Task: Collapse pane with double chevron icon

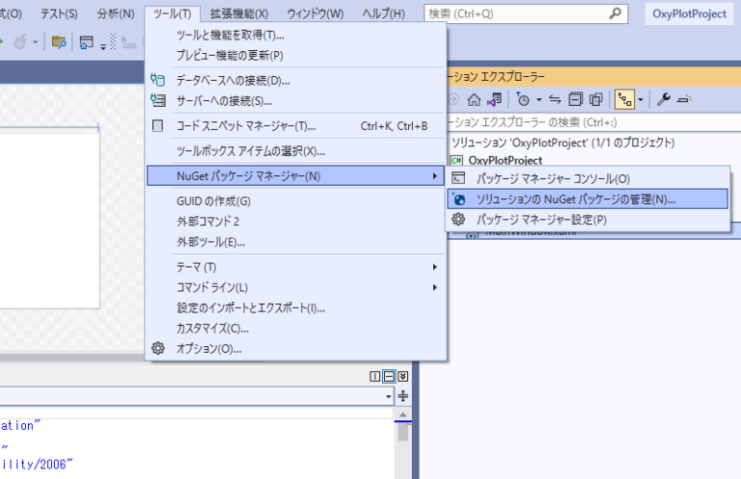Action: click(402, 376)
